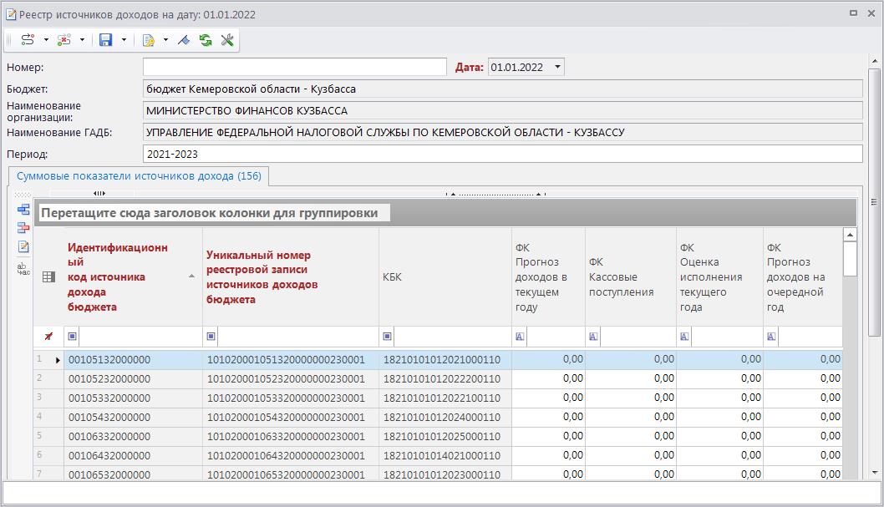Viewport: 884px width, 507px height.
Task: Click the form's outer vertical scrollbar thumb
Action: 875,201
